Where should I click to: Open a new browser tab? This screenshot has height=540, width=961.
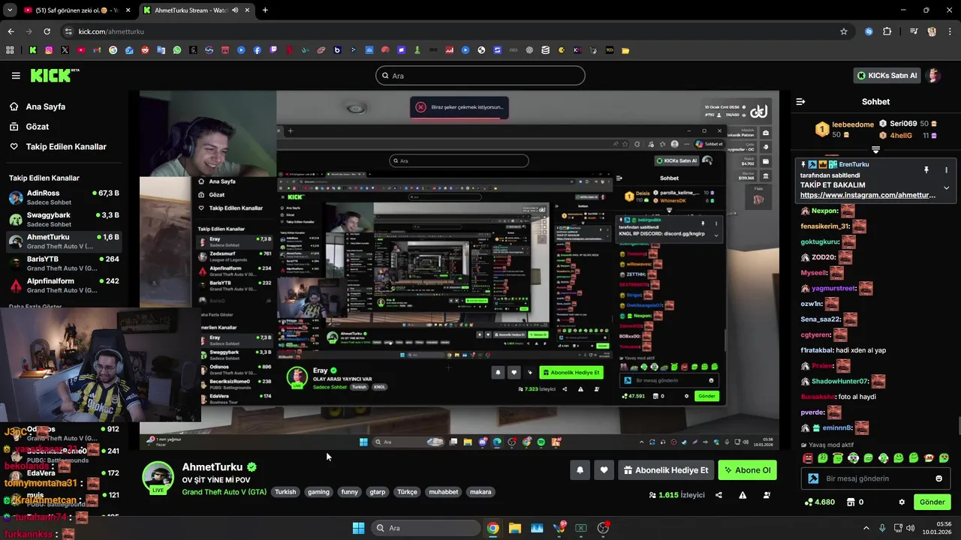(265, 10)
